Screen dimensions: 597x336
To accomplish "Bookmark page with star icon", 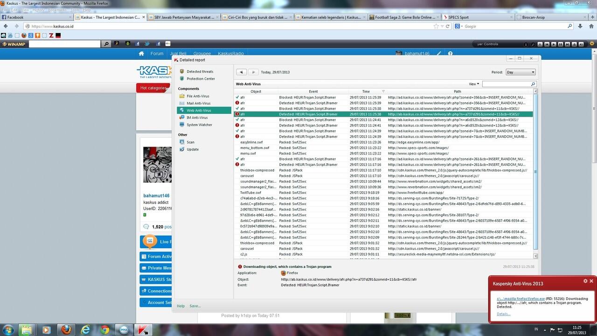I will click(437, 27).
